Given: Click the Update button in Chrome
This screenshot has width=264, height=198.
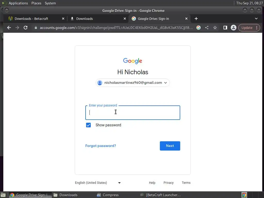Looking at the screenshot, I should [x=247, y=28].
